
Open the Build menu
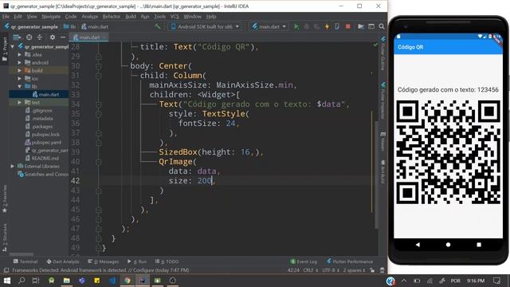[131, 17]
